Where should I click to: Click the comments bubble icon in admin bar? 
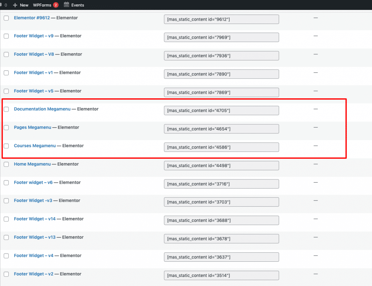[x=1, y=5]
